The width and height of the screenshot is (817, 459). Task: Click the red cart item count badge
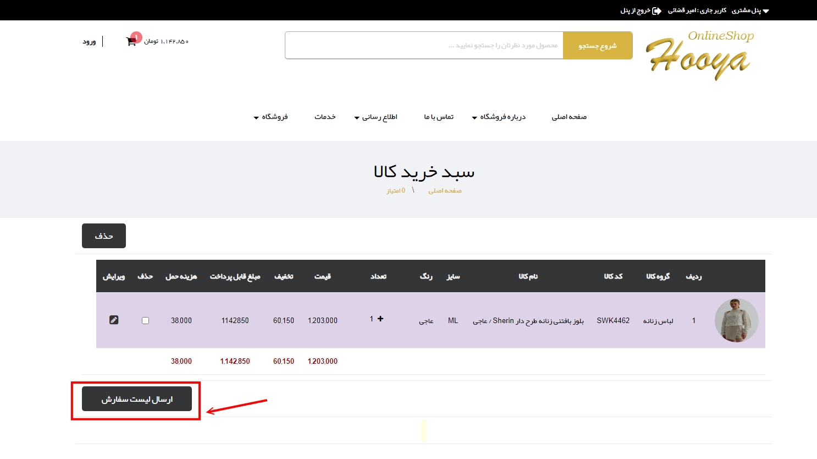[x=136, y=37]
